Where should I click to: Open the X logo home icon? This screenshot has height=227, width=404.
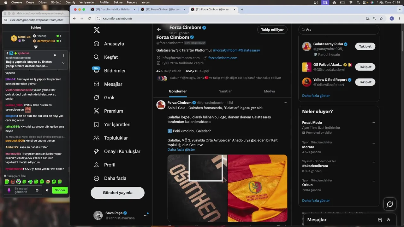(x=97, y=30)
